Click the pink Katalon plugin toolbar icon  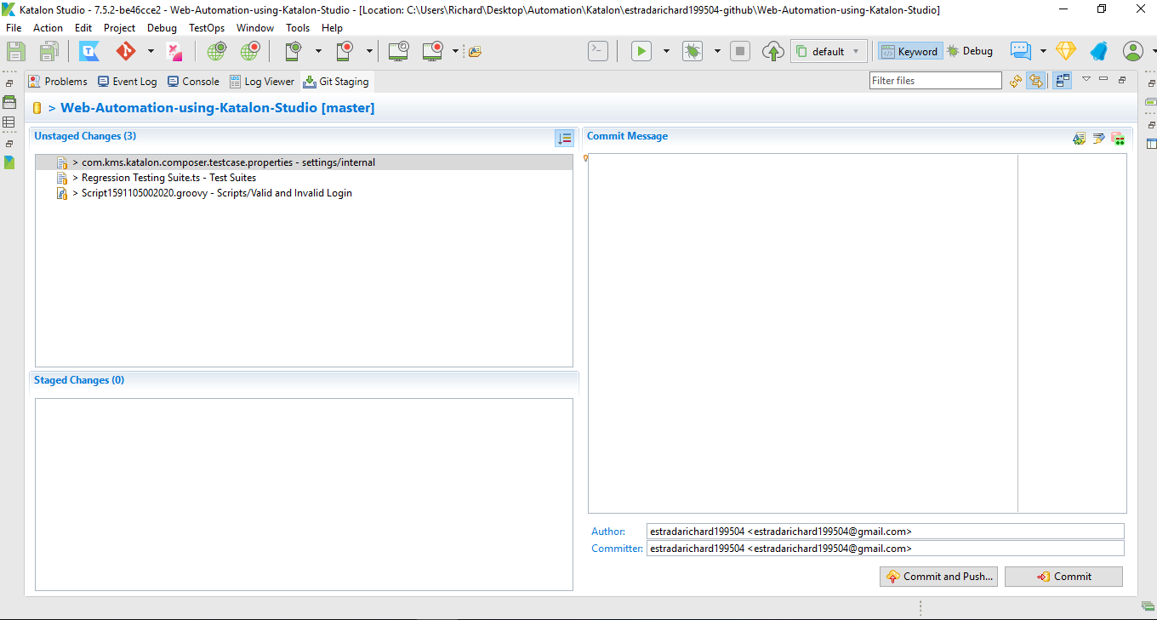click(x=174, y=51)
